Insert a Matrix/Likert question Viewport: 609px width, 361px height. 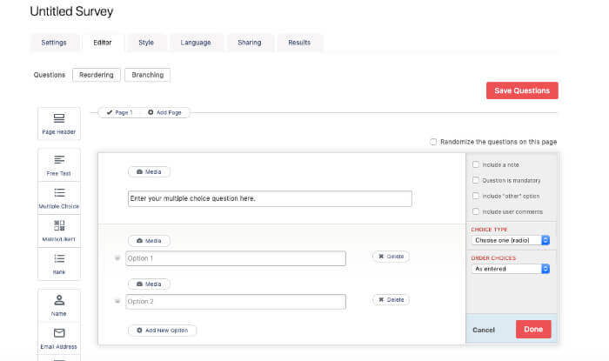coord(59,230)
